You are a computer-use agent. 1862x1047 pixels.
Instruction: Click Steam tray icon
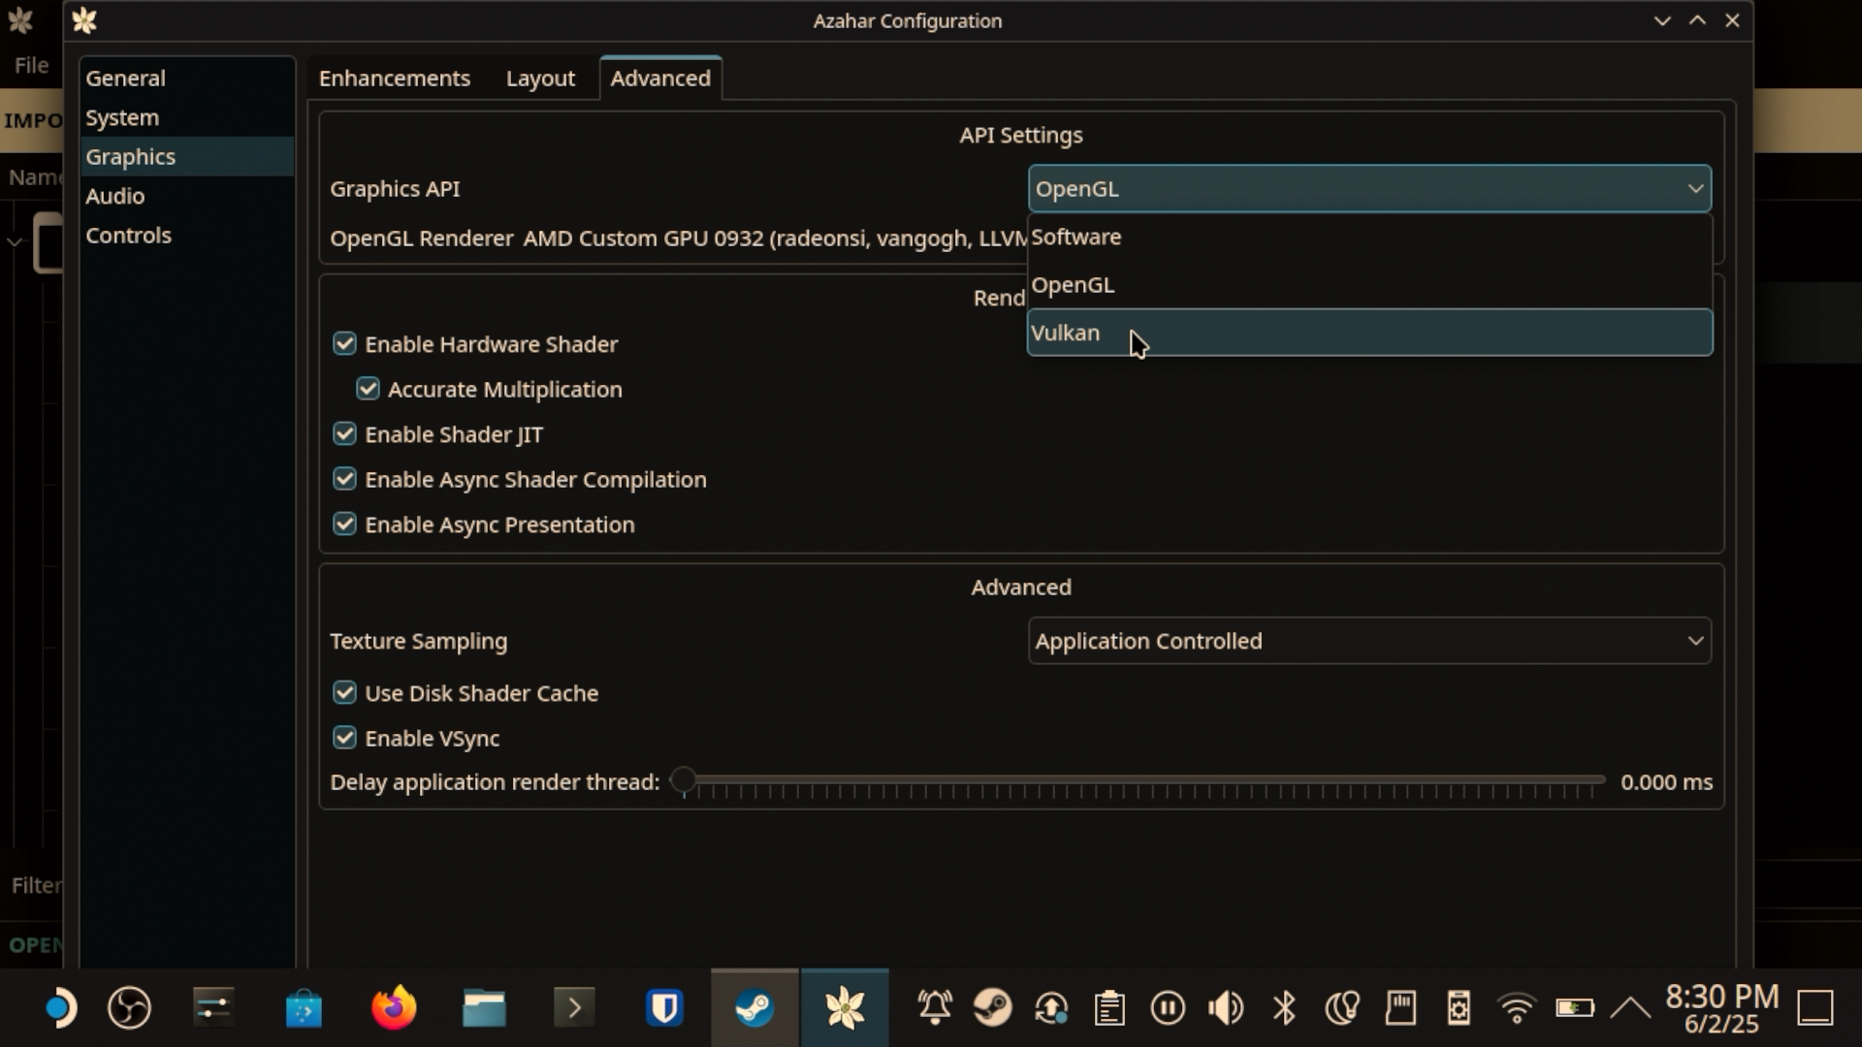pos(993,1008)
